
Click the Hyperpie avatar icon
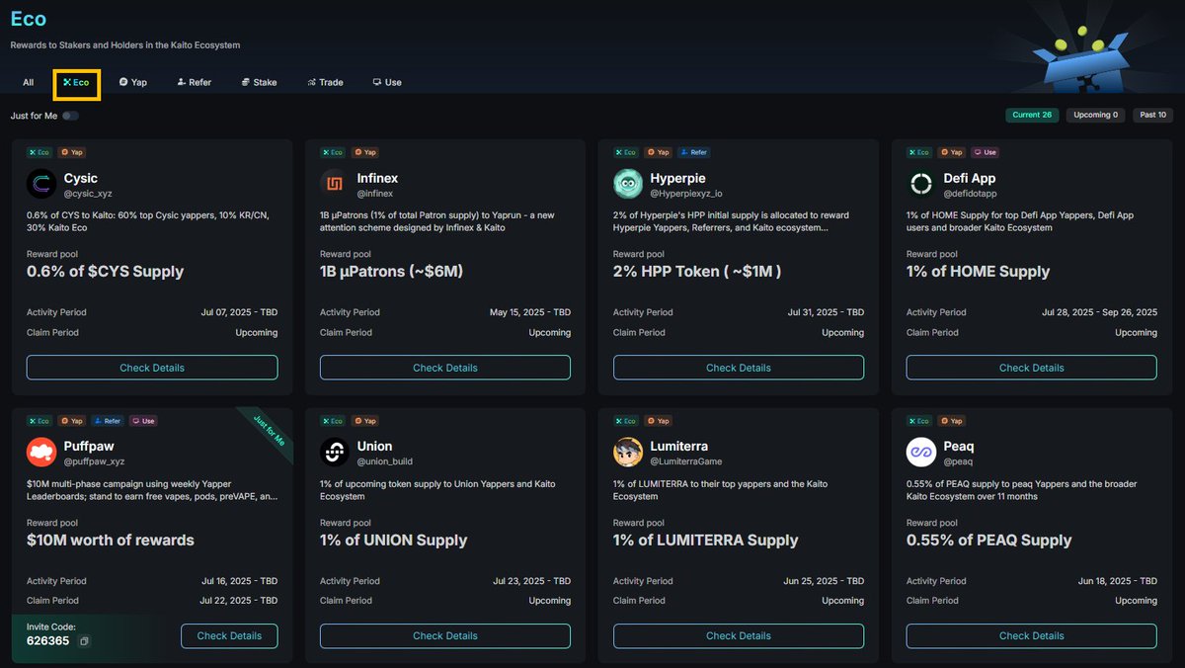pyautogui.click(x=628, y=184)
